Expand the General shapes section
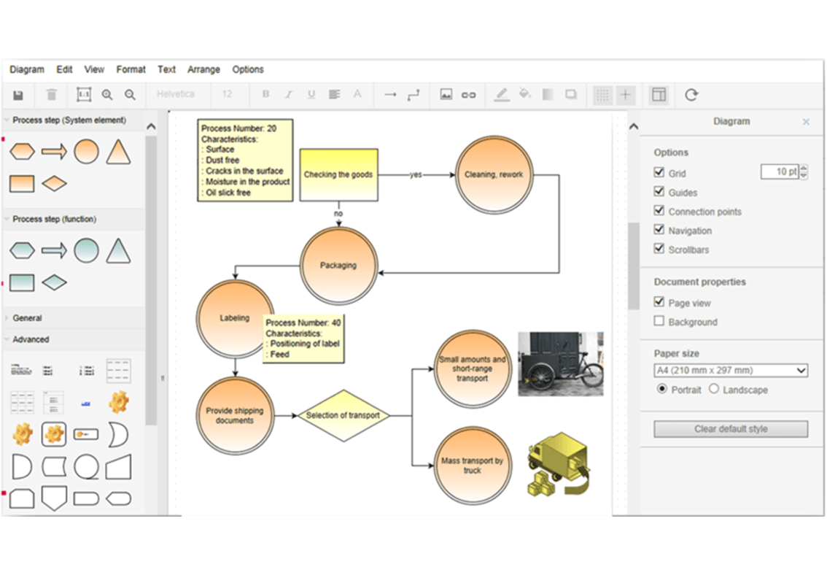827x575 pixels. (x=28, y=318)
